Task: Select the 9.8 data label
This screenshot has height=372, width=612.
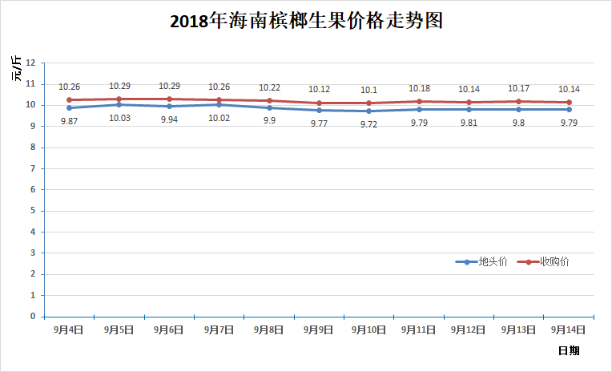Action: point(519,123)
